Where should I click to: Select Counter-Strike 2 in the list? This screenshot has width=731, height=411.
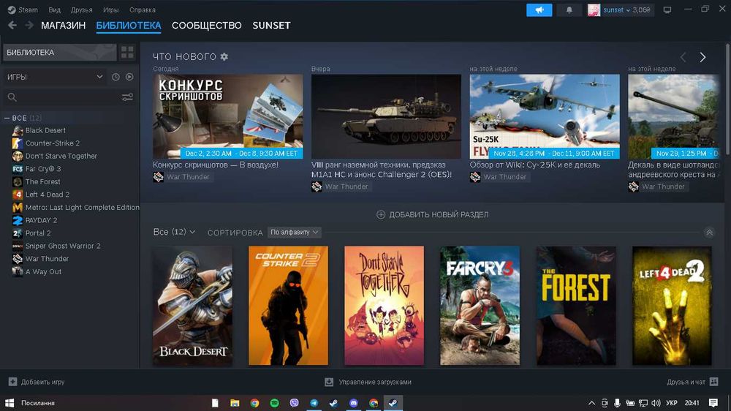click(52, 143)
